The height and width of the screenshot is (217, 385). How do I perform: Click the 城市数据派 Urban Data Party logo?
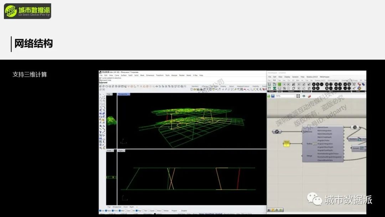click(27, 11)
